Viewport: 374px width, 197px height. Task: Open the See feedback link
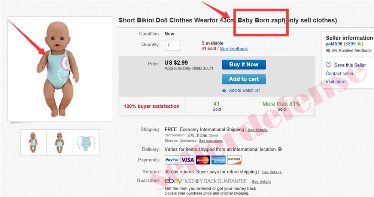(234, 49)
